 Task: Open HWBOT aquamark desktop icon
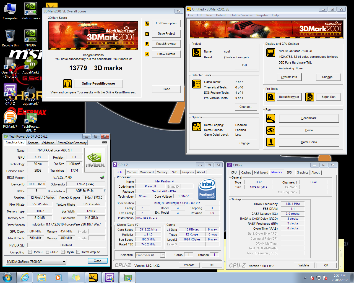click(31, 95)
